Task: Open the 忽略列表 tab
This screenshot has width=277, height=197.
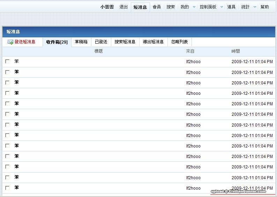Action: coord(179,42)
